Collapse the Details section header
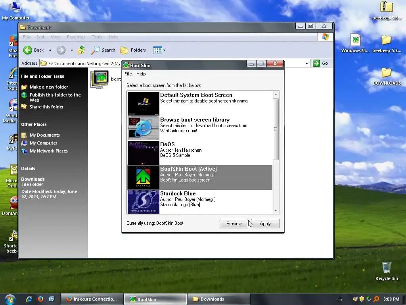Image resolution: width=406 pixels, height=305 pixels. click(28, 168)
